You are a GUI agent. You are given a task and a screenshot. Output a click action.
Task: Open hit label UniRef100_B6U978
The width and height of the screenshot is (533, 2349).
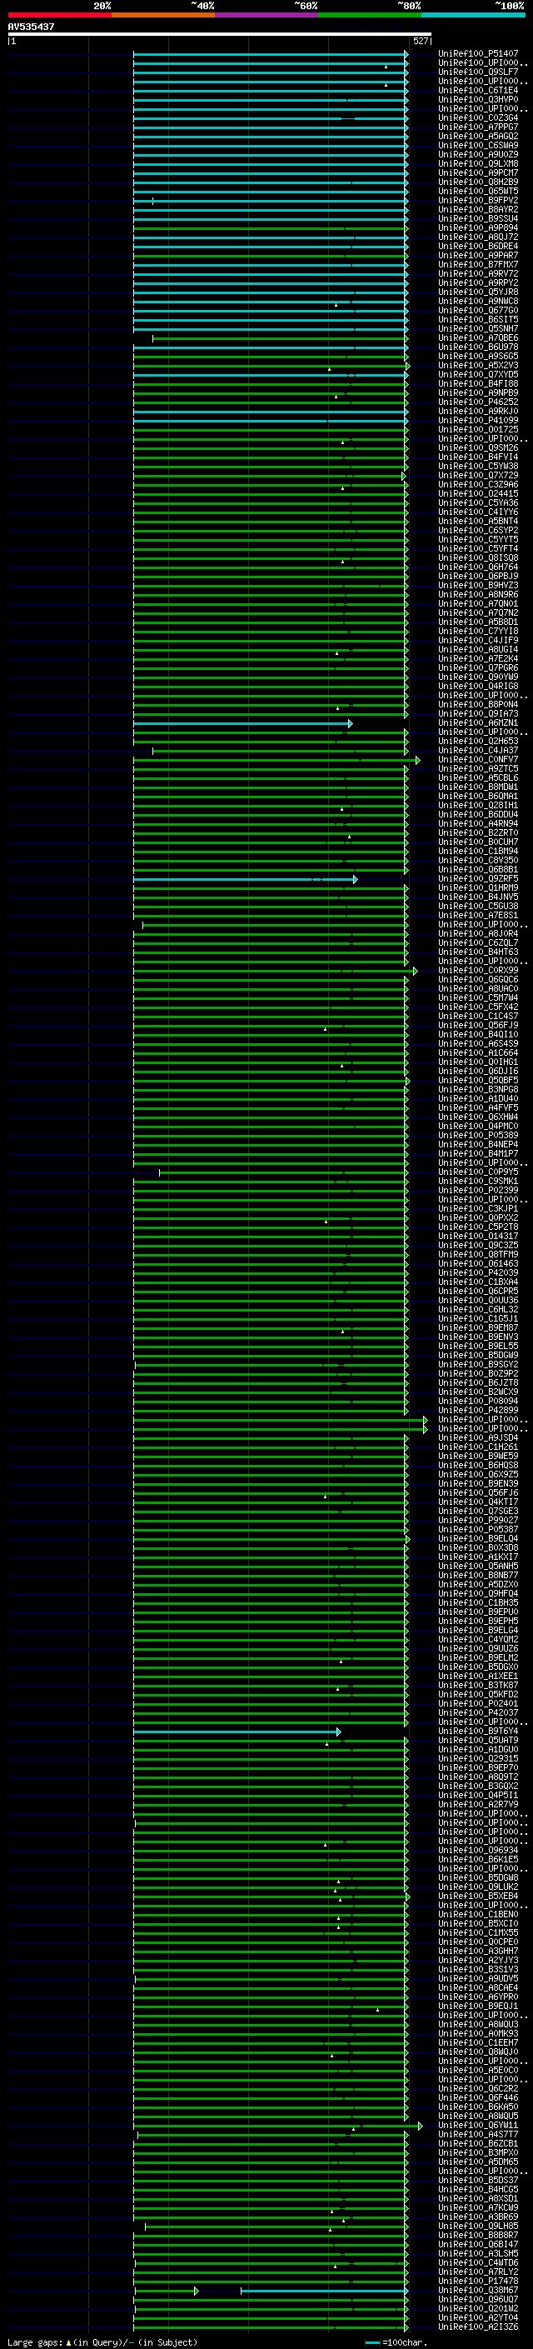coord(478,347)
